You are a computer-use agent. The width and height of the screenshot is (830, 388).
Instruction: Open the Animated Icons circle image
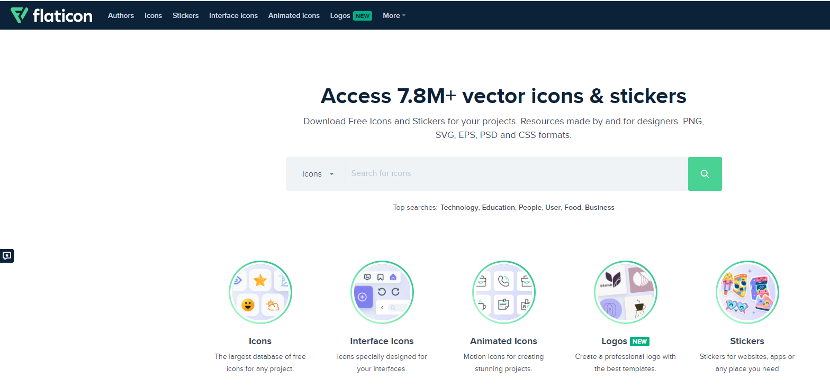click(503, 292)
